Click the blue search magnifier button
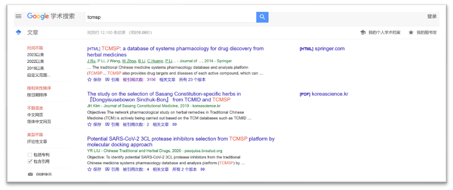This screenshot has width=453, height=190. 262,17
